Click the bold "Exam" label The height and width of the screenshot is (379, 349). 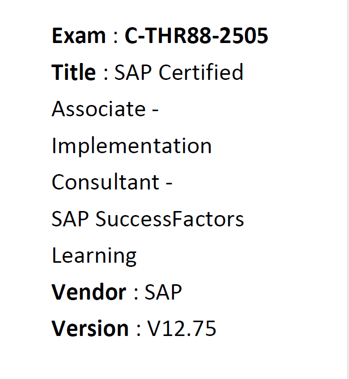coord(79,36)
